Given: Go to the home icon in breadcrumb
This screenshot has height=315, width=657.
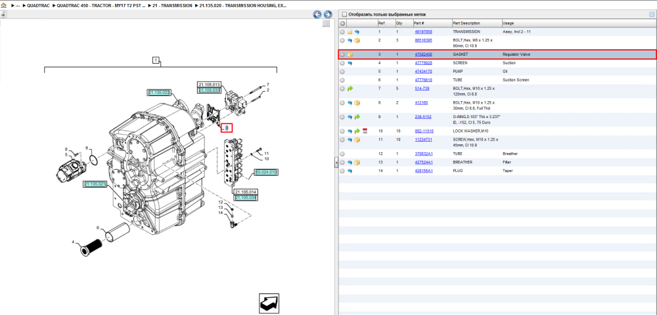Looking at the screenshot, I should pos(3,7).
